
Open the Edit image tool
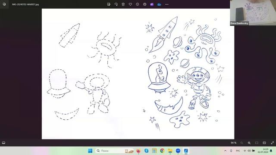(109, 4)
